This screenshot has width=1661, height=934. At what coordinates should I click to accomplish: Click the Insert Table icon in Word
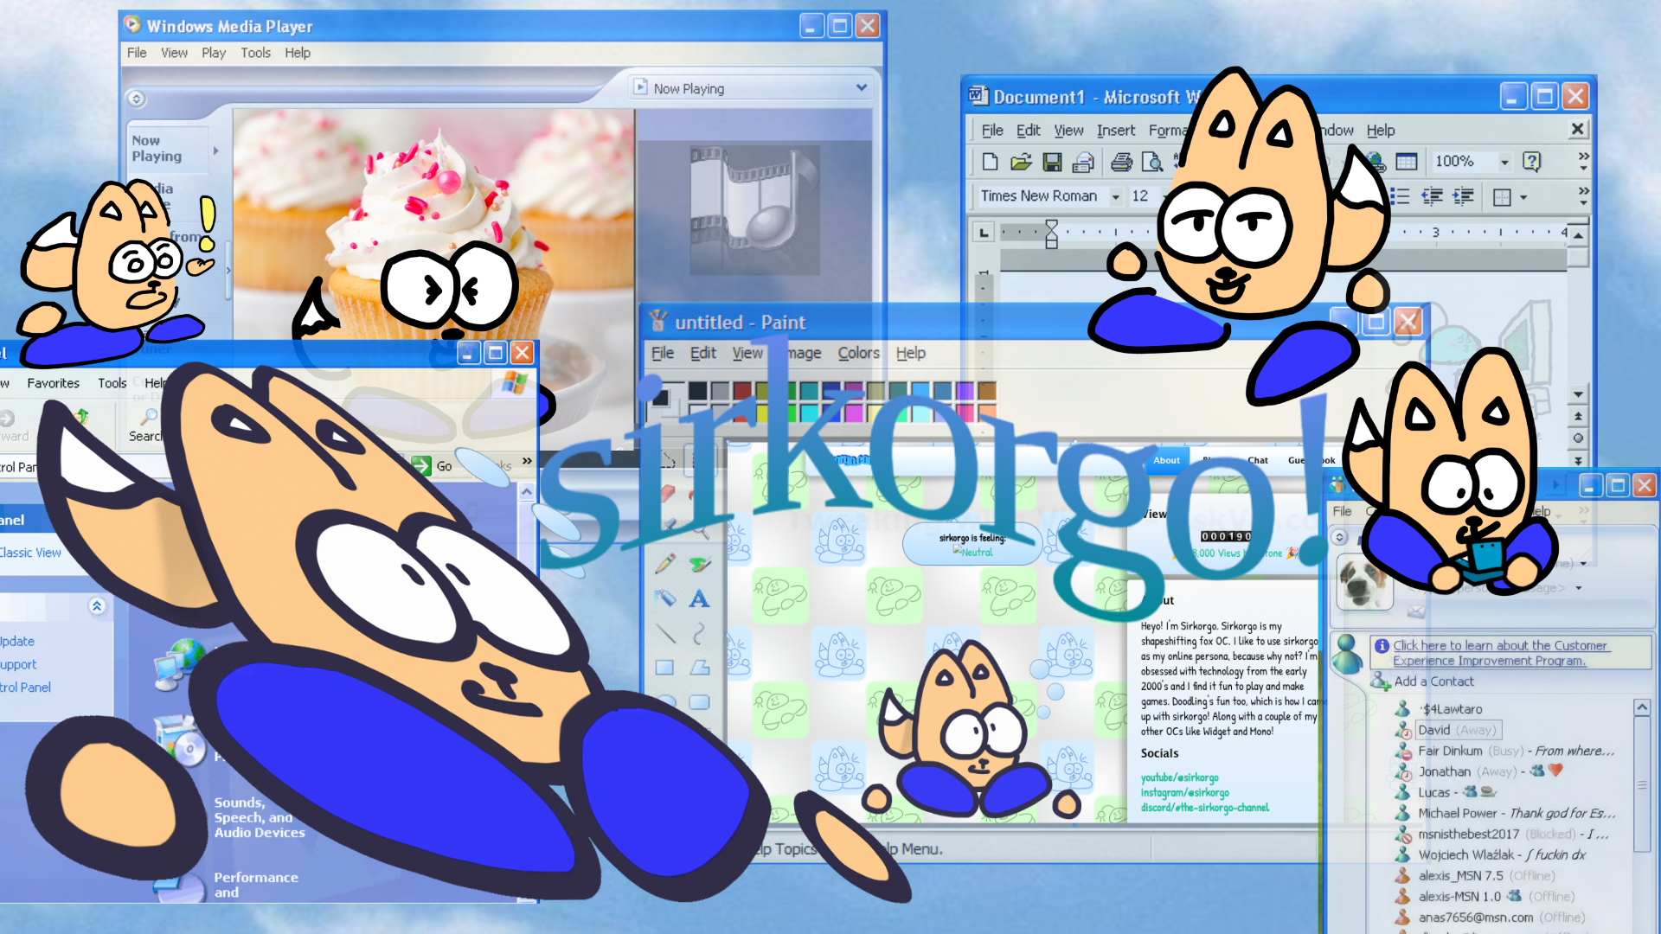(1407, 161)
